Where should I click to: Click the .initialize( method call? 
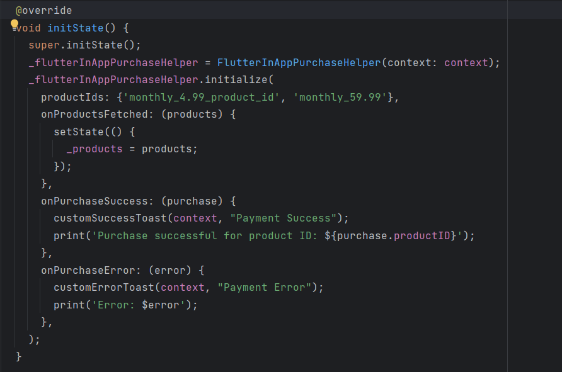pos(236,79)
